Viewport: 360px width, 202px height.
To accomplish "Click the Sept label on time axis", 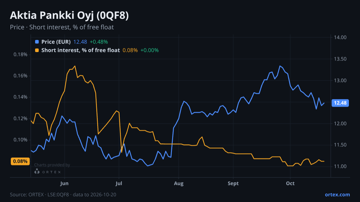I will 233,183.
